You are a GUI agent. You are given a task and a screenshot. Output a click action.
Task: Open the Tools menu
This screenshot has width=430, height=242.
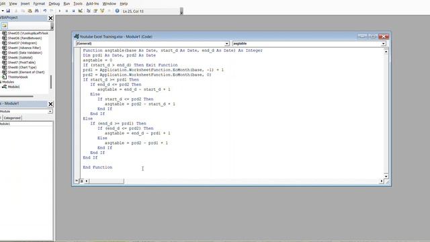point(78,4)
